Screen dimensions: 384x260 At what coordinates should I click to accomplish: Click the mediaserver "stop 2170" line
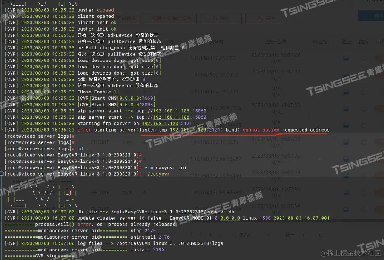[x=80, y=231]
